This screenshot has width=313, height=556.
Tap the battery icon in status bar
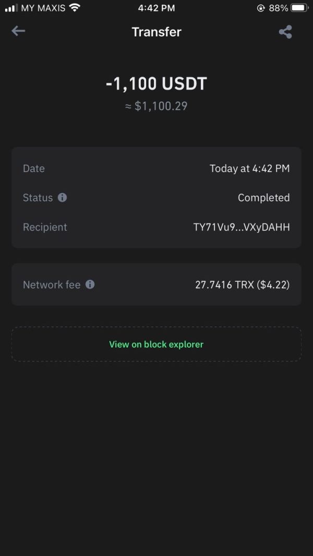(299, 8)
